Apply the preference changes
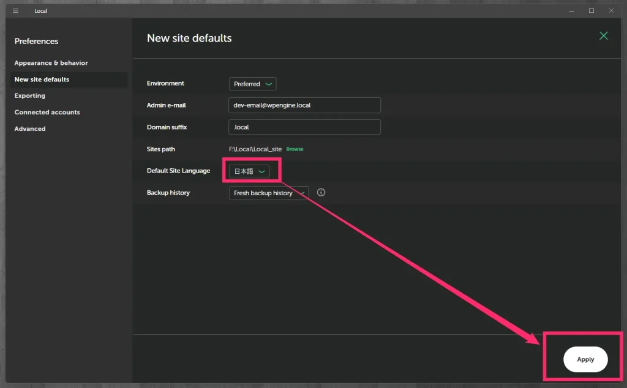 coord(585,359)
